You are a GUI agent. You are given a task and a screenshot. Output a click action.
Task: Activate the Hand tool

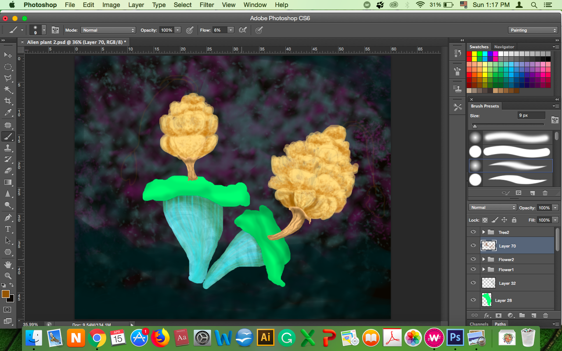click(8, 264)
